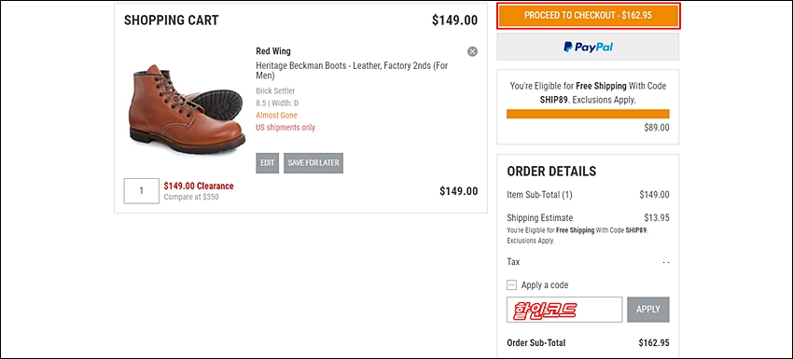The width and height of the screenshot is (793, 359).
Task: Click the gray Apply button for the promo code
Action: pyautogui.click(x=647, y=309)
